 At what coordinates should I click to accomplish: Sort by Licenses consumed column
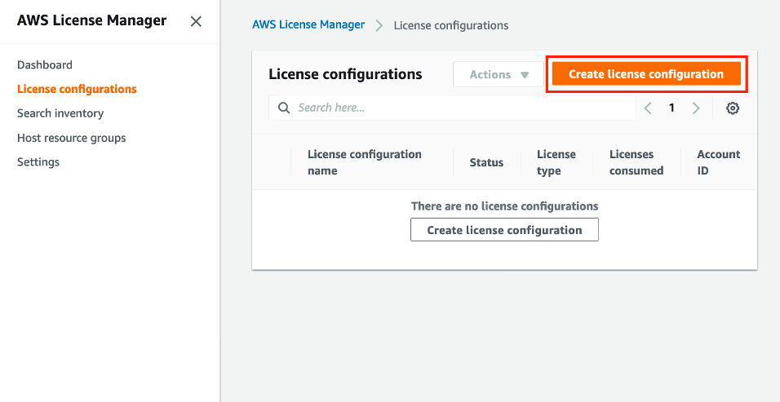[x=636, y=162]
